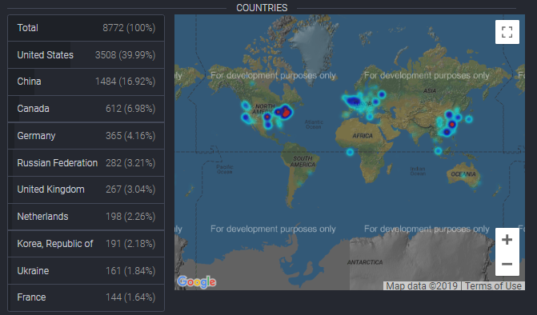Click the Indian Ocean map label
Image resolution: width=537 pixels, height=315 pixels.
tap(418, 171)
